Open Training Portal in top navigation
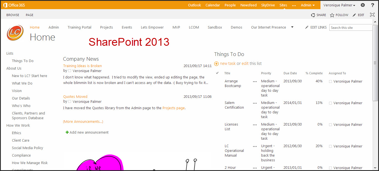 click(79, 27)
